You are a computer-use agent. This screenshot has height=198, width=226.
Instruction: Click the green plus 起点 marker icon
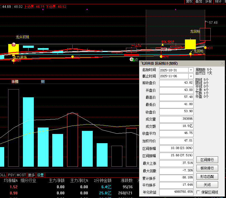(x=132, y=59)
